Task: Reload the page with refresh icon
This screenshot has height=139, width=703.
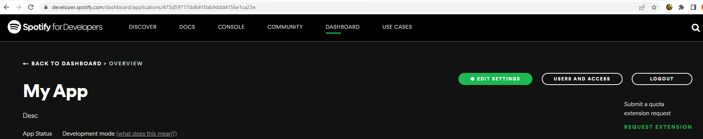Action: 31,7
